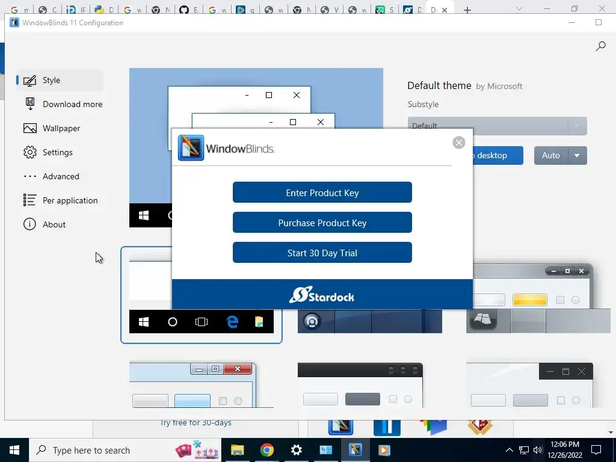Open the notification center icon

[x=596, y=450]
